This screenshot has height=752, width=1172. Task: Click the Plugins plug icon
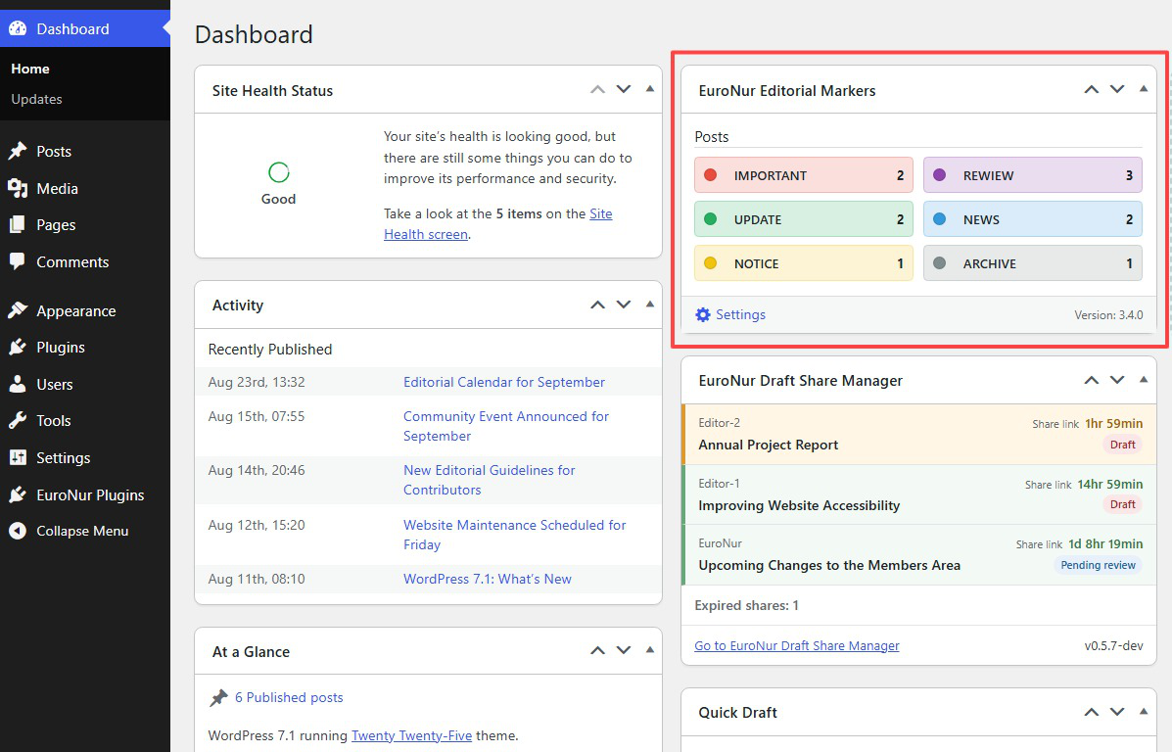tap(18, 347)
